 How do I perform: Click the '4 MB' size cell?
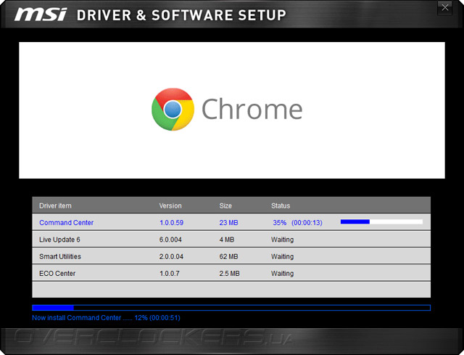tap(227, 240)
